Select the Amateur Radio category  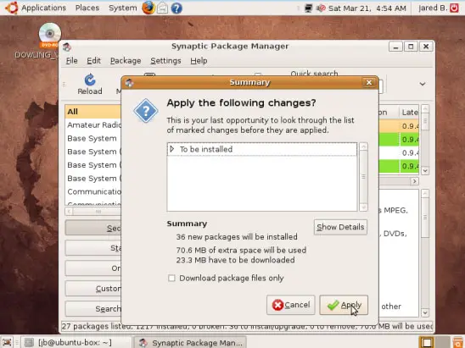pos(92,124)
